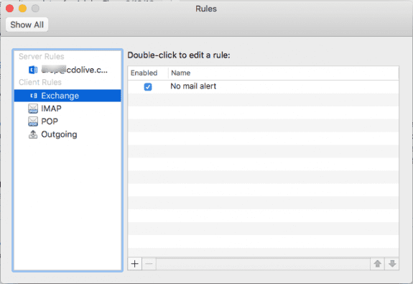Close the Rules window
Viewport: 413px width, 284px height.
[x=10, y=9]
